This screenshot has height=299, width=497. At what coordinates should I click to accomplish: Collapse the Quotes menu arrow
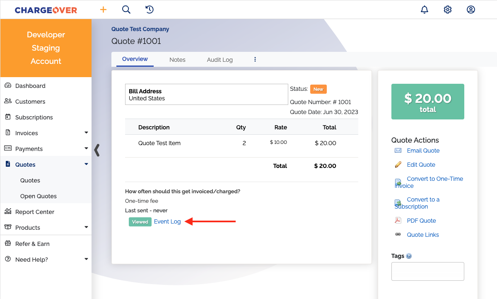tap(86, 164)
